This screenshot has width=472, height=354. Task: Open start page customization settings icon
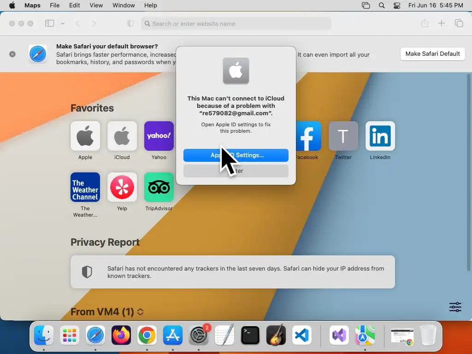tap(455, 307)
